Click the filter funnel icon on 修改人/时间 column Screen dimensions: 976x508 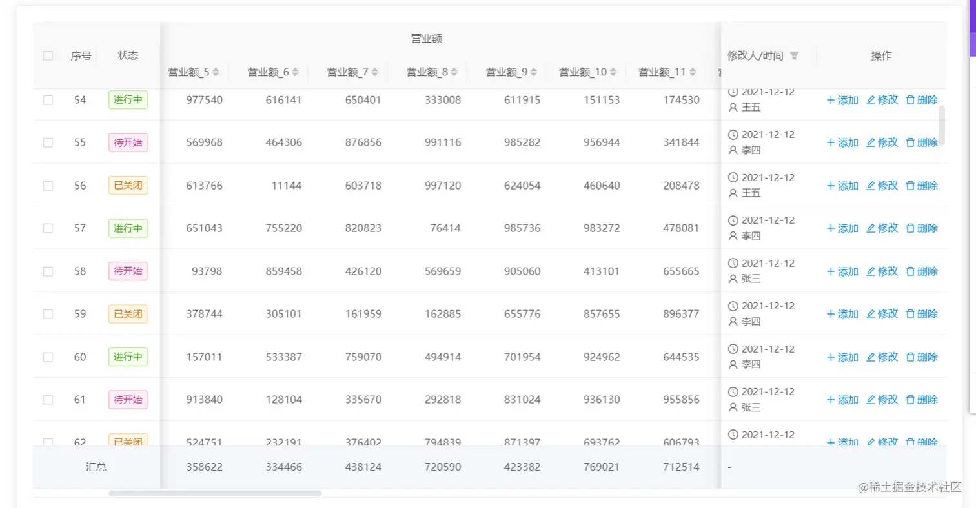click(x=794, y=55)
